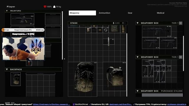This screenshot has height=106, width=189.
Task: Click the Player panel scrollbar
Action: click(62, 35)
